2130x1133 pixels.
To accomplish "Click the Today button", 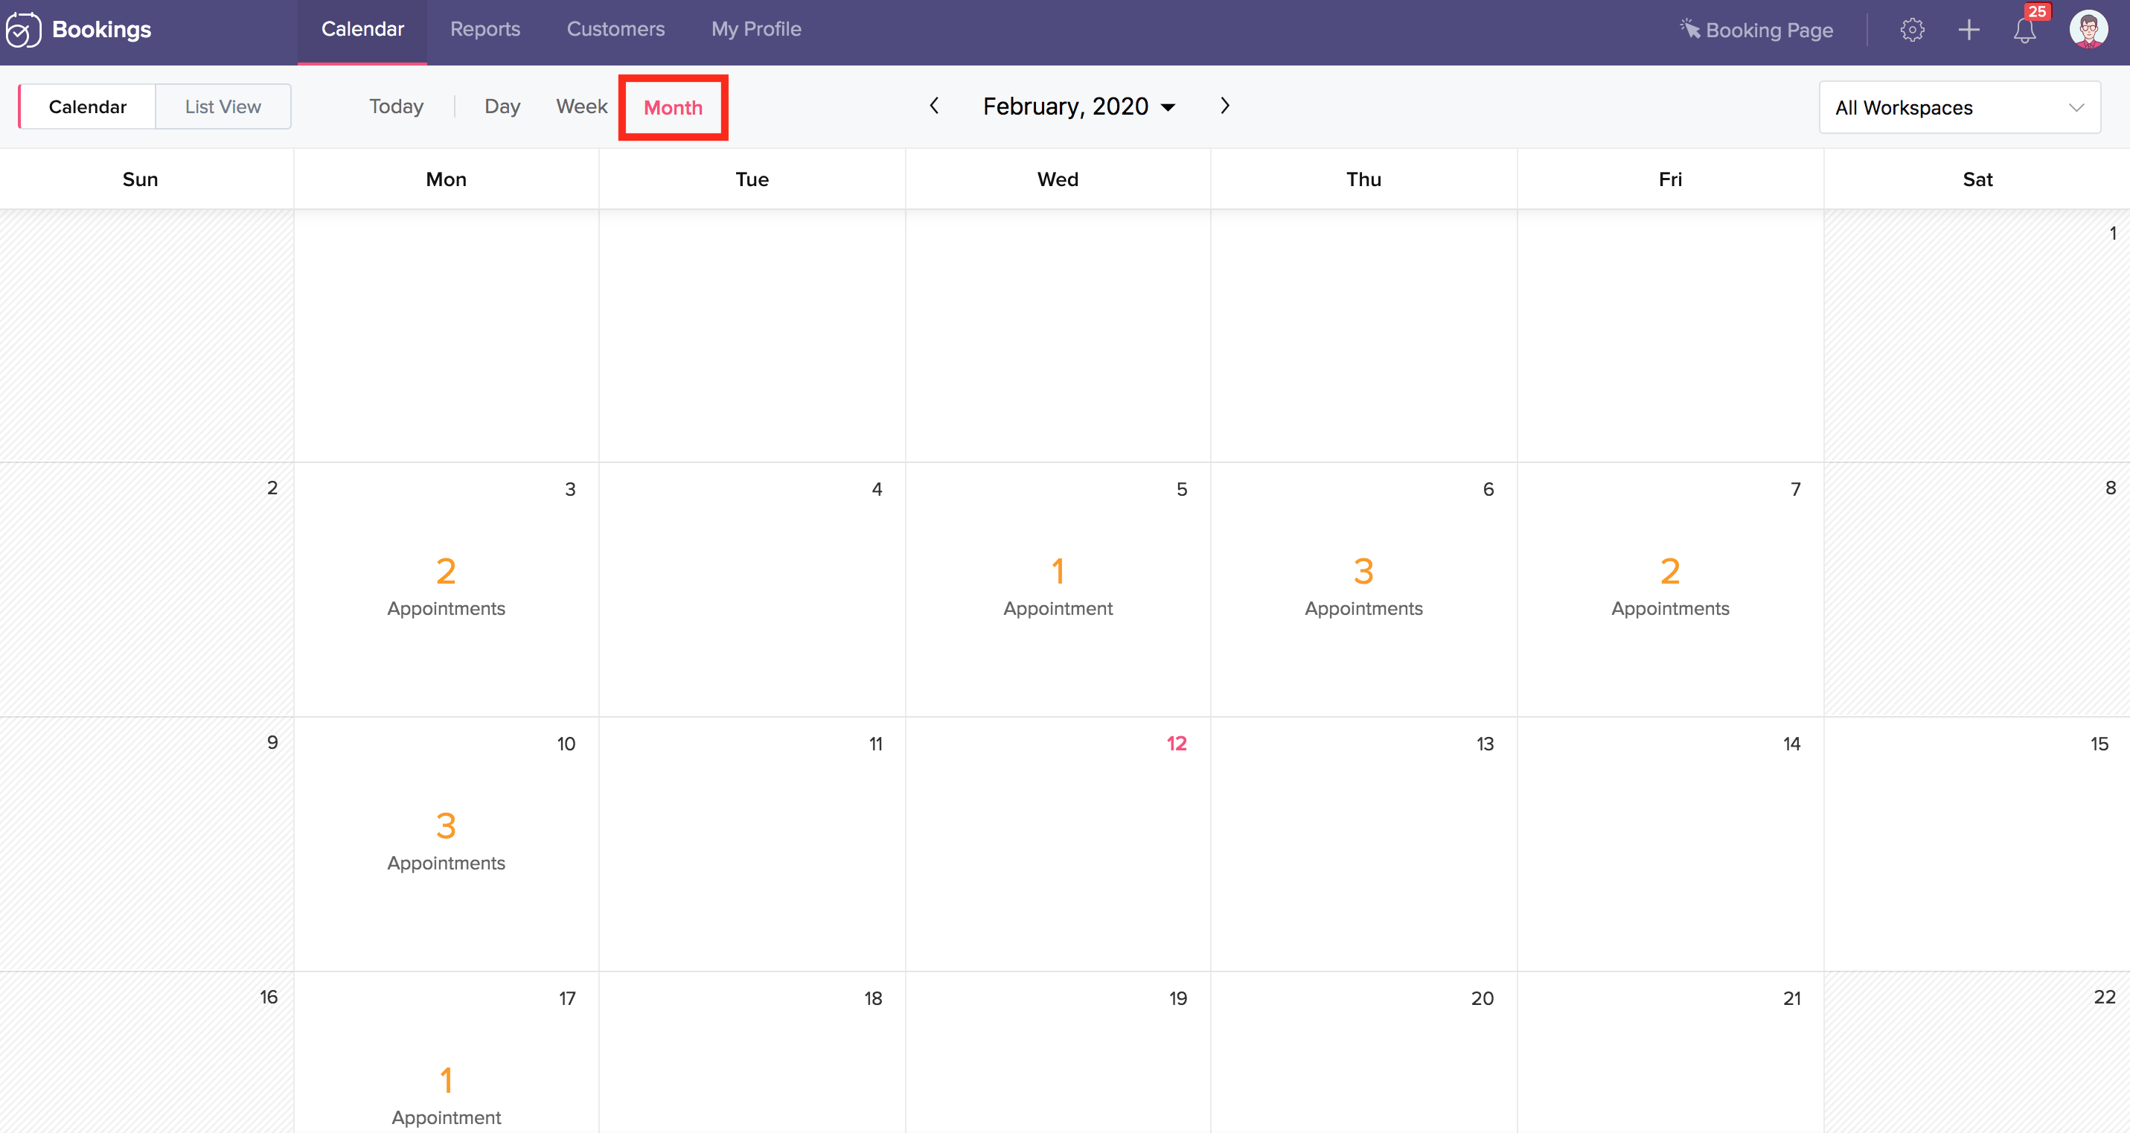I will [x=396, y=106].
